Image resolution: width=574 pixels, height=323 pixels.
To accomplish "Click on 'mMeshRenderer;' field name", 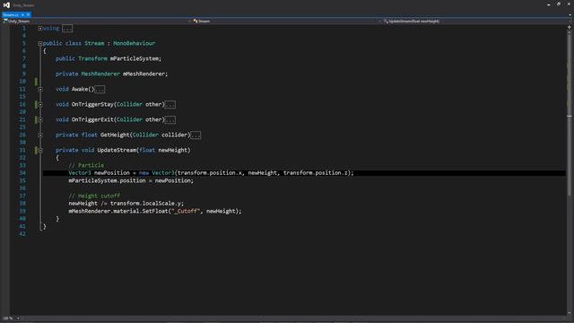I will click(145, 74).
